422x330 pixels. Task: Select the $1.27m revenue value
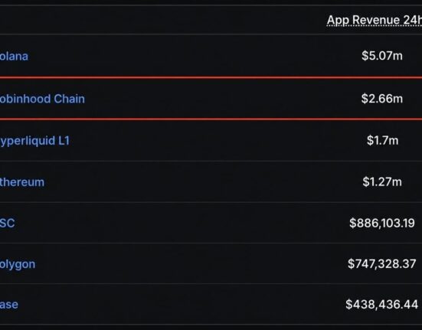pyautogui.click(x=382, y=181)
